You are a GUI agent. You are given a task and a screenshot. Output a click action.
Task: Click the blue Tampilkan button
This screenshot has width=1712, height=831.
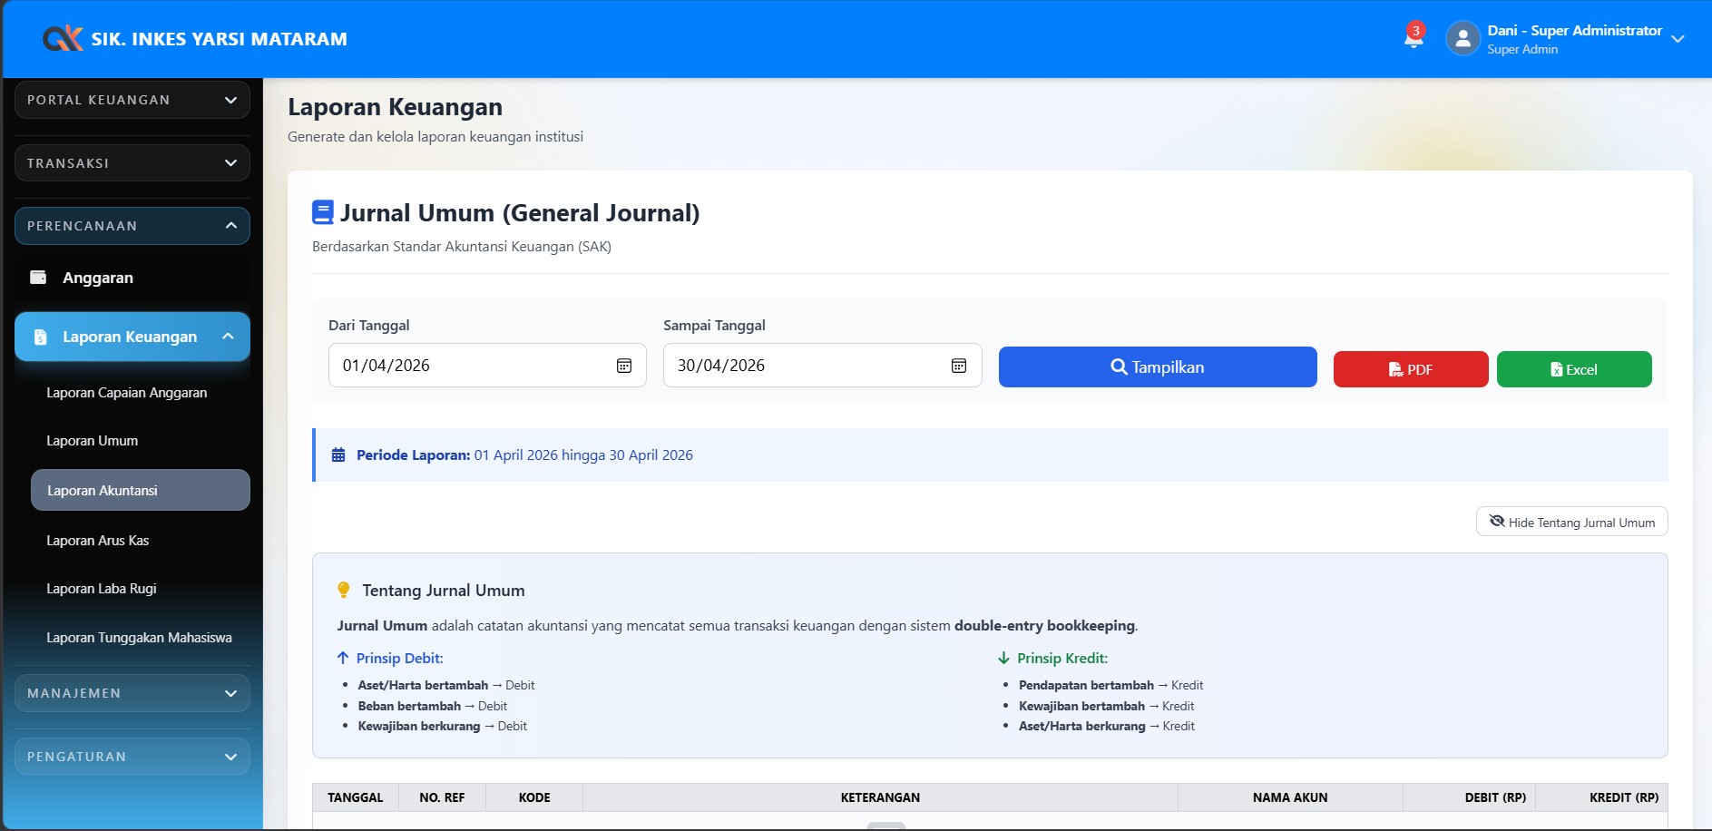1157,367
